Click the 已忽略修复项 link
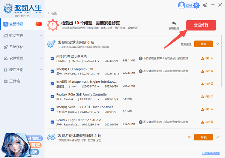Viewport: 225px width, 158px height. pyautogui.click(x=211, y=153)
